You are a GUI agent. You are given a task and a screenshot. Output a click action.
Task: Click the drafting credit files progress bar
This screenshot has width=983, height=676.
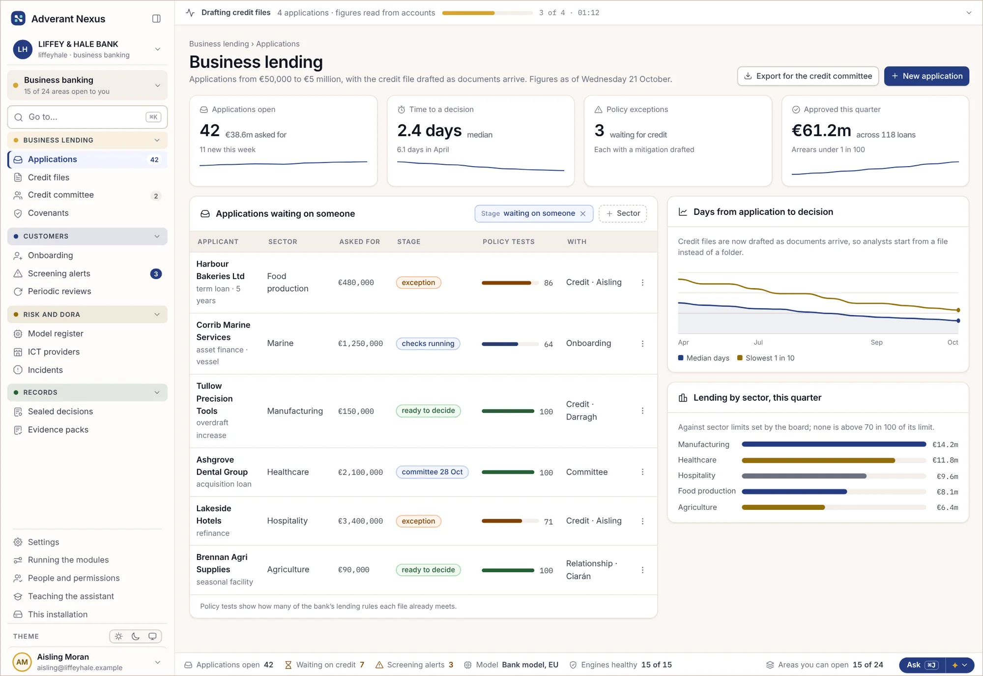coord(487,13)
